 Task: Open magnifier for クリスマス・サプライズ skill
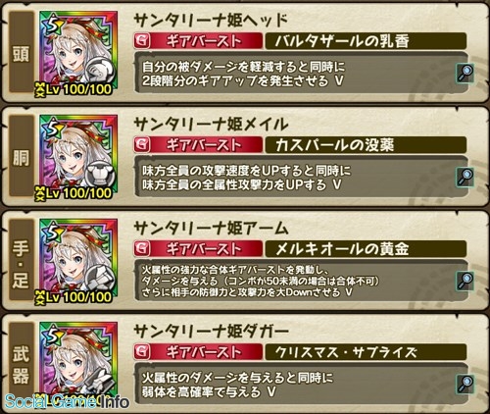pyautogui.click(x=465, y=384)
